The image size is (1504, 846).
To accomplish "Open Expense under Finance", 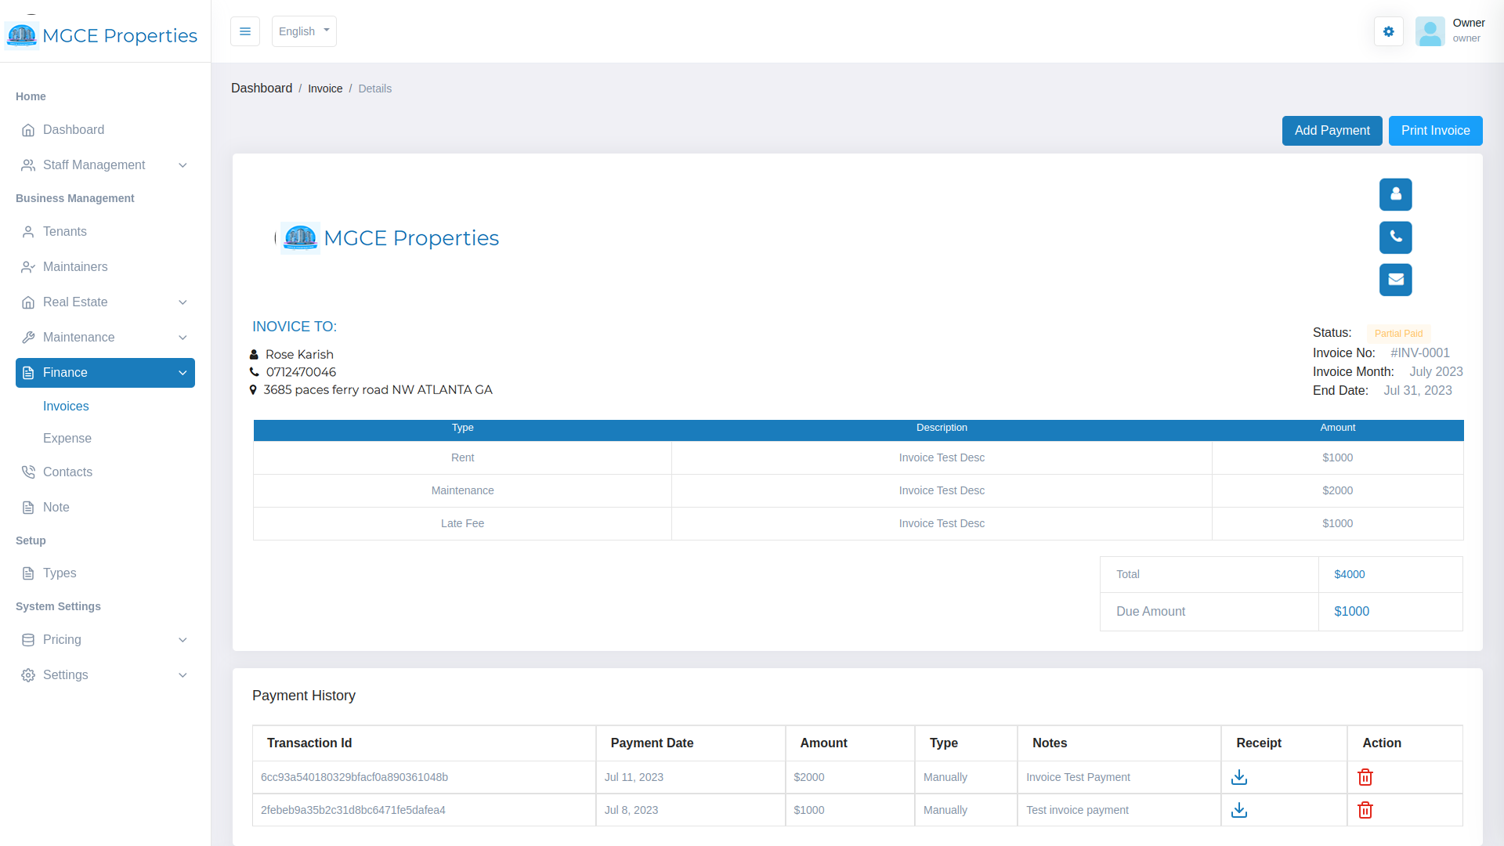I will [x=67, y=439].
